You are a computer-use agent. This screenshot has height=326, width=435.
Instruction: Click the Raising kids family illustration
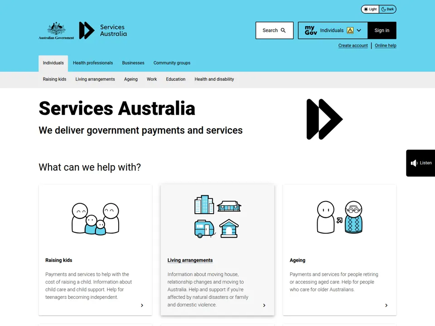pos(96,219)
